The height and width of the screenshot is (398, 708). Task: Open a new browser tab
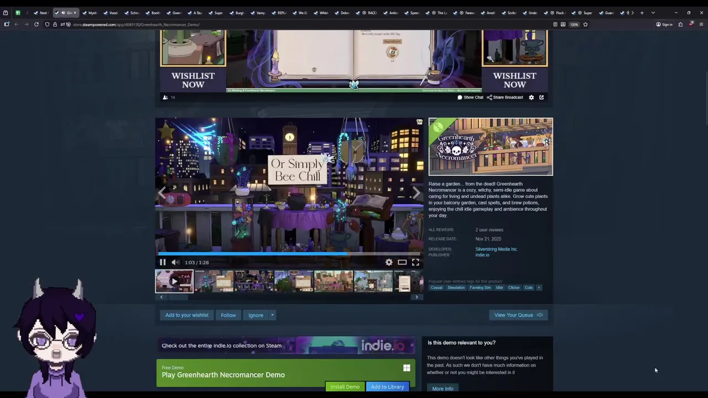(x=642, y=13)
